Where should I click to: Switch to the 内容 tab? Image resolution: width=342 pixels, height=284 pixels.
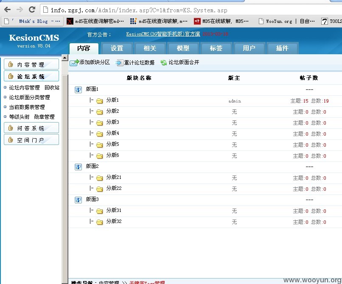click(x=84, y=48)
